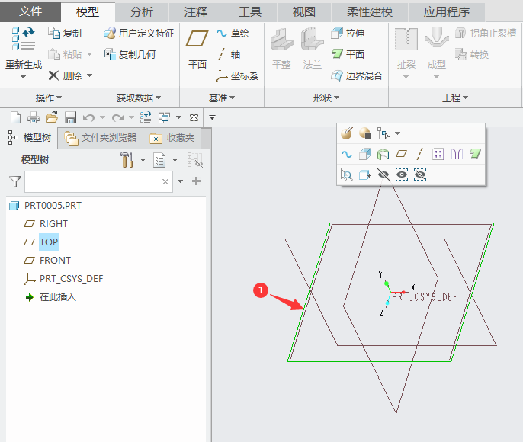Click the green Planar wall icon in mini toolbar

click(x=475, y=154)
